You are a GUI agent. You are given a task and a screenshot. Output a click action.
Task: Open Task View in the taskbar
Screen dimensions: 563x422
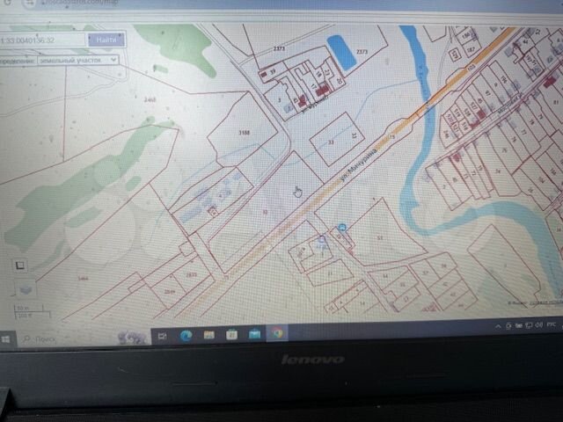[x=163, y=335]
